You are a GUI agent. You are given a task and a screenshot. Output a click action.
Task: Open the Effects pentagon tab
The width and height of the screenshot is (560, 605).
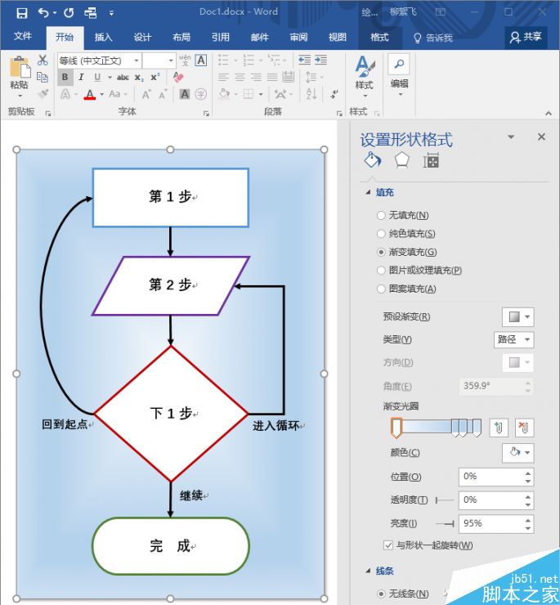[x=401, y=160]
